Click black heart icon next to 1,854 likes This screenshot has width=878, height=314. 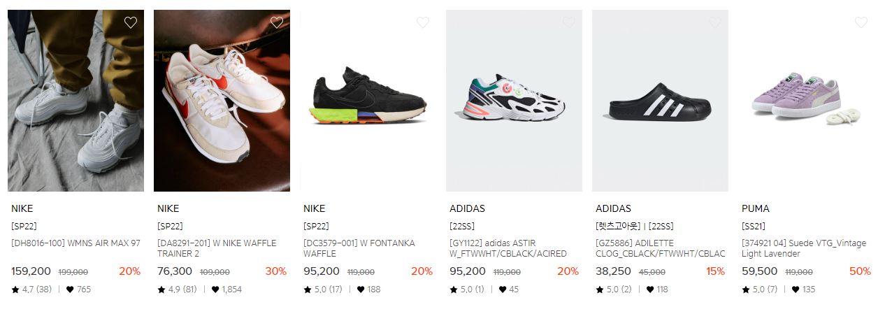(x=215, y=290)
